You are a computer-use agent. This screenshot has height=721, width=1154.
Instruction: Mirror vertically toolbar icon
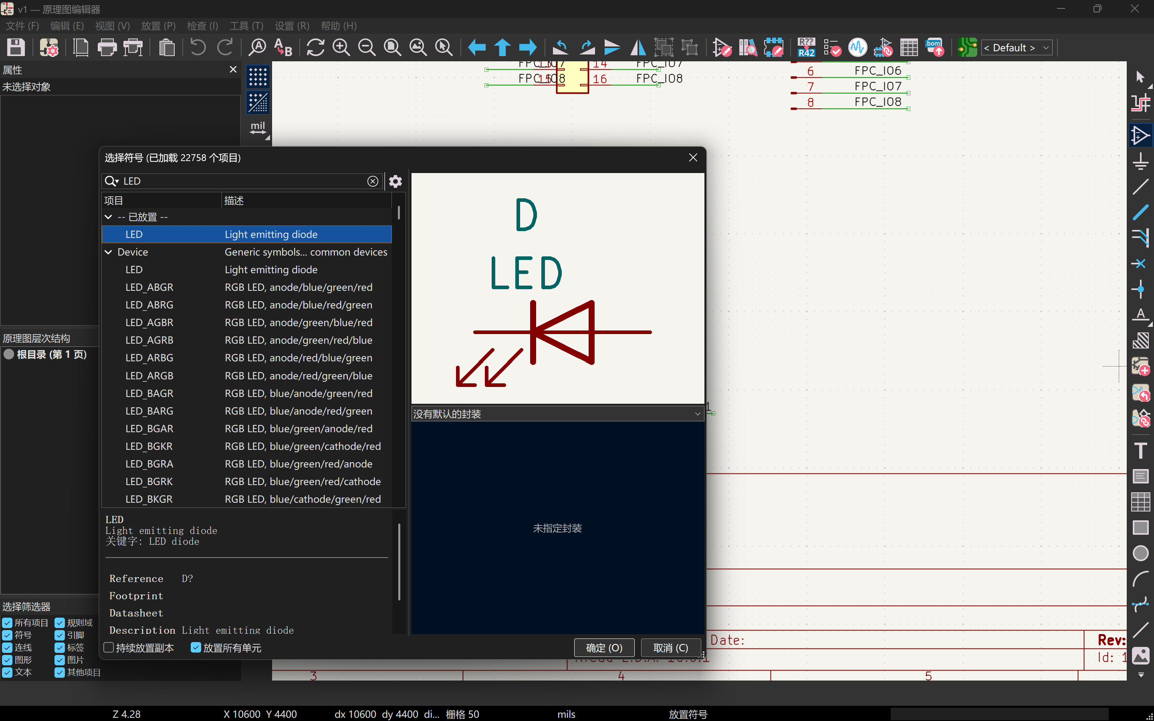[612, 48]
